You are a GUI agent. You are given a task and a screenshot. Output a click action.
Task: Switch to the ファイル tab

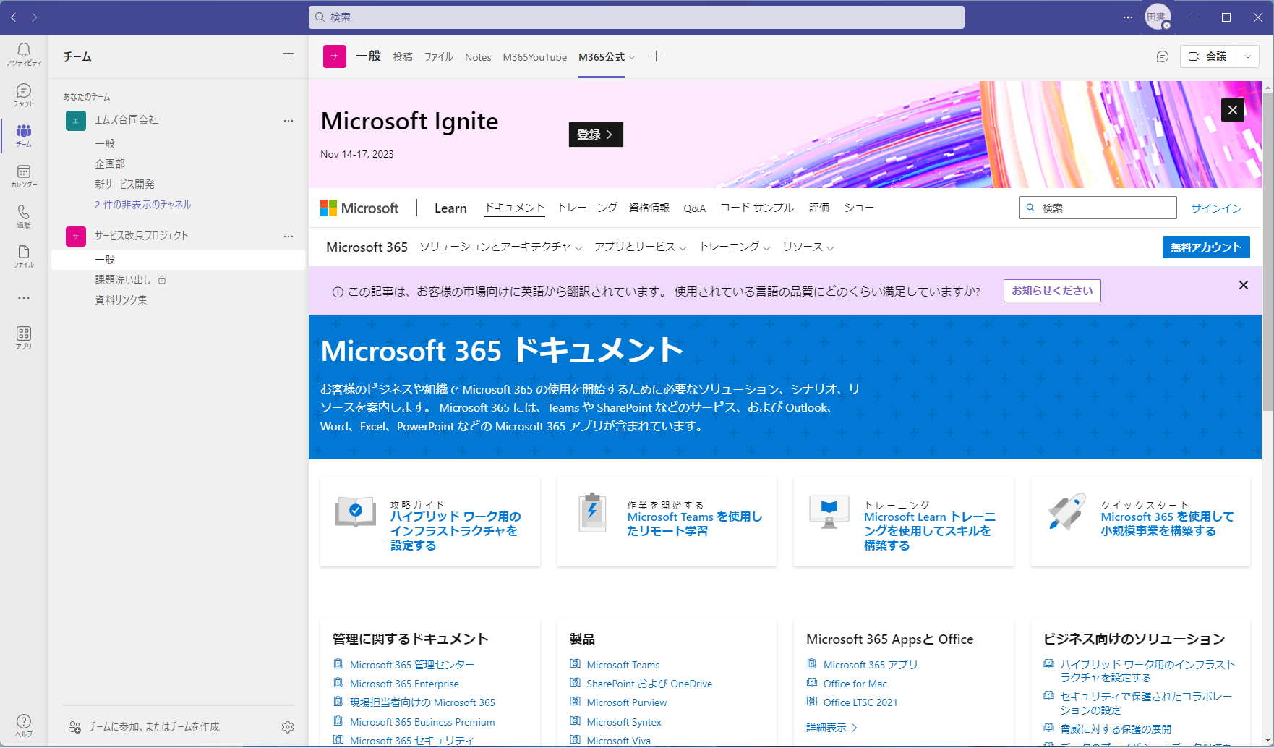pyautogui.click(x=438, y=57)
